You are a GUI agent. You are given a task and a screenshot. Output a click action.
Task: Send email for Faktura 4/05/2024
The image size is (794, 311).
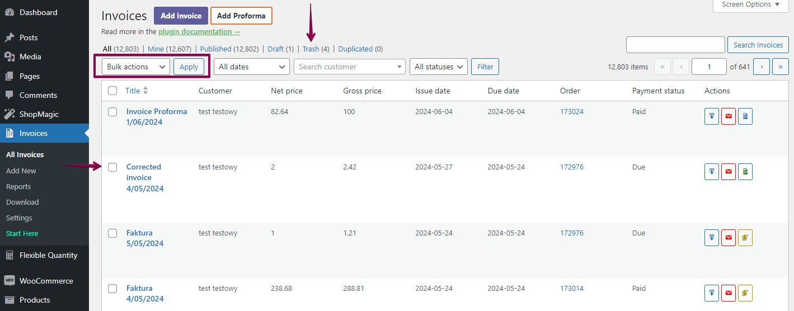[728, 293]
